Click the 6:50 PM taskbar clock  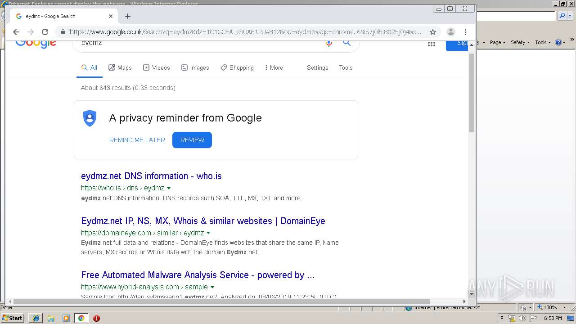pos(553,318)
